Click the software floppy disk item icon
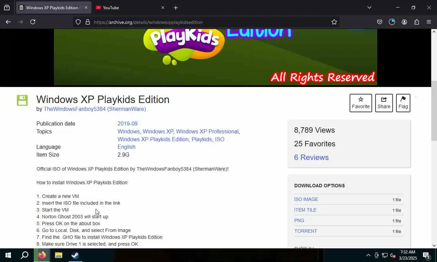This screenshot has height=262, width=437. (22, 100)
